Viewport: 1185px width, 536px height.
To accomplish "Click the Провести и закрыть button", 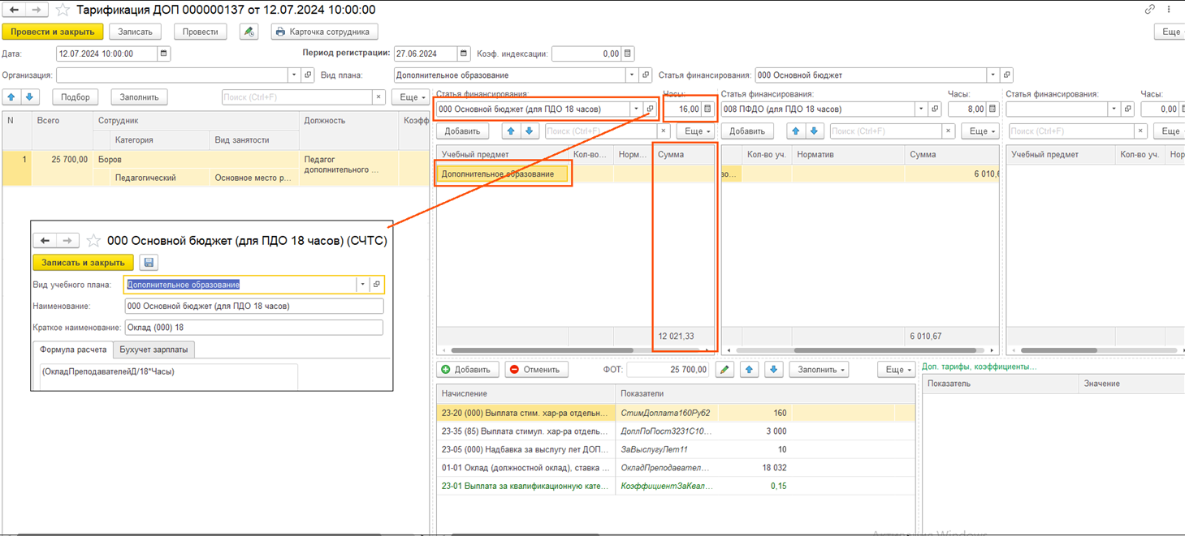I will tap(53, 32).
